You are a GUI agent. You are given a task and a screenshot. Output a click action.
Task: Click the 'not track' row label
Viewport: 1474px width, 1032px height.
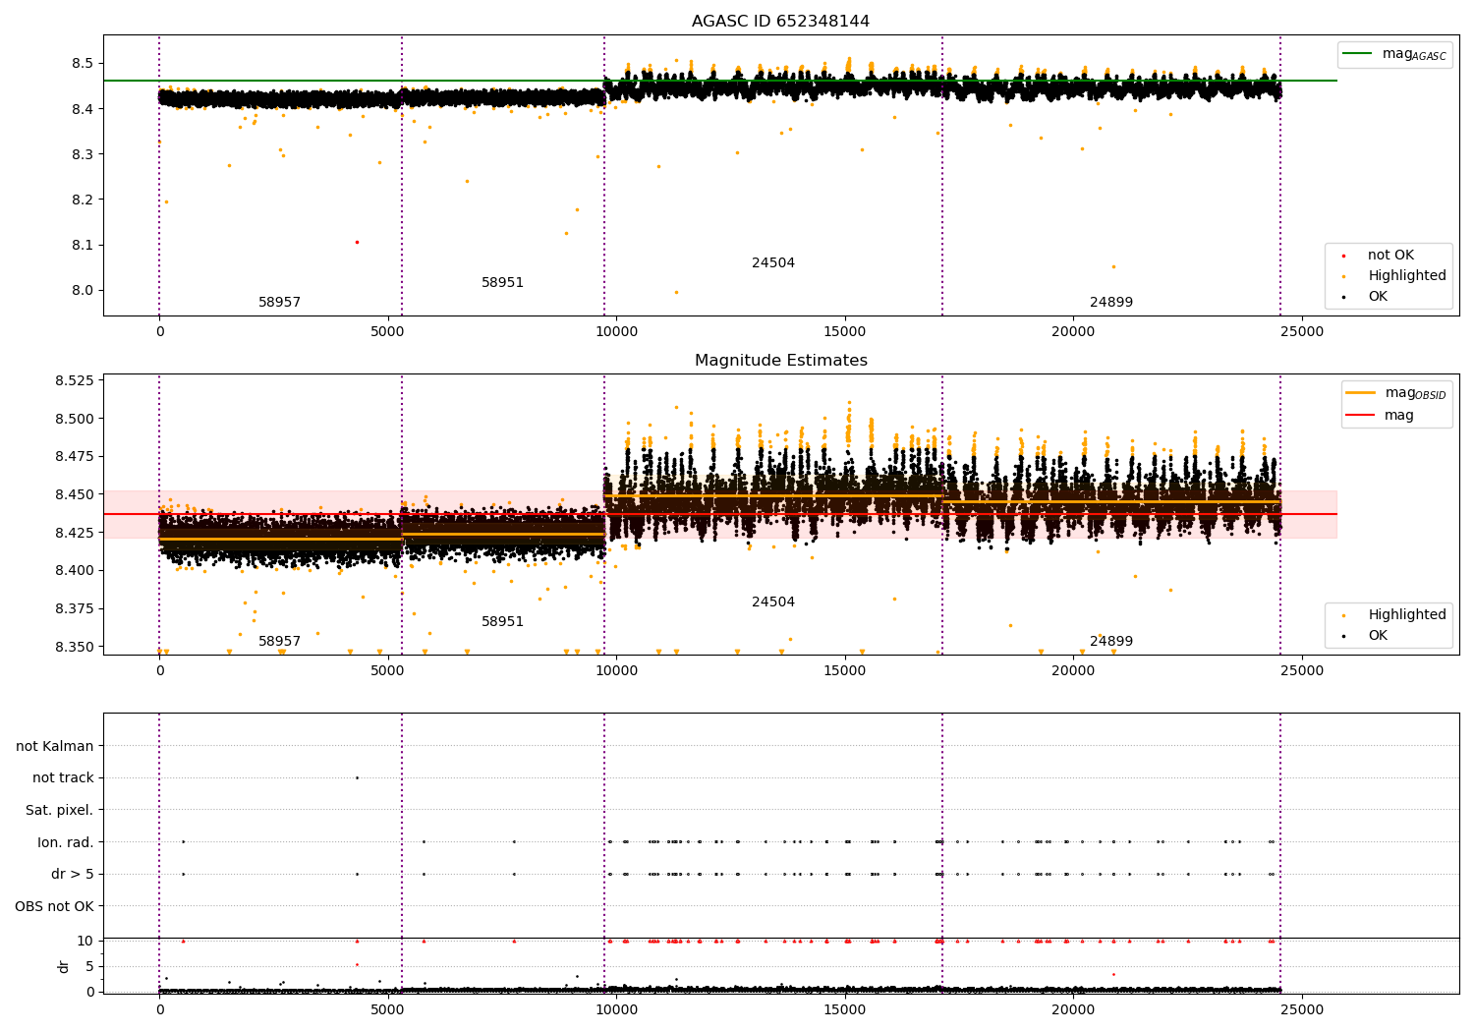63,778
